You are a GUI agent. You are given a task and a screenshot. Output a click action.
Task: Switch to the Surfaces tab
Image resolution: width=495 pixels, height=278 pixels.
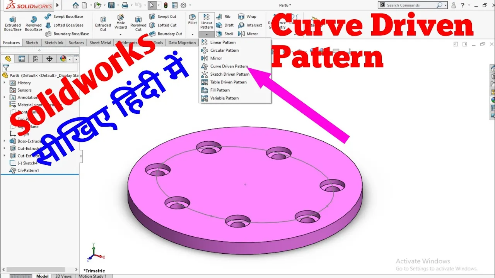(x=76, y=42)
